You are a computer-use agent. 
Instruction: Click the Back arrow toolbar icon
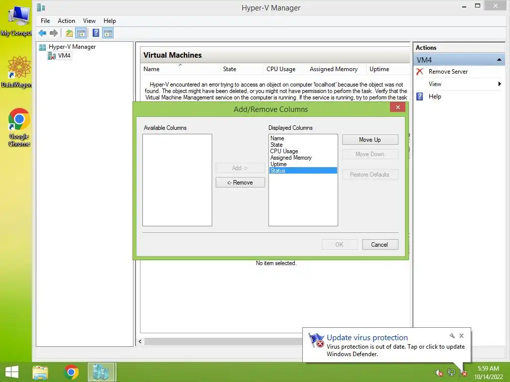click(42, 33)
